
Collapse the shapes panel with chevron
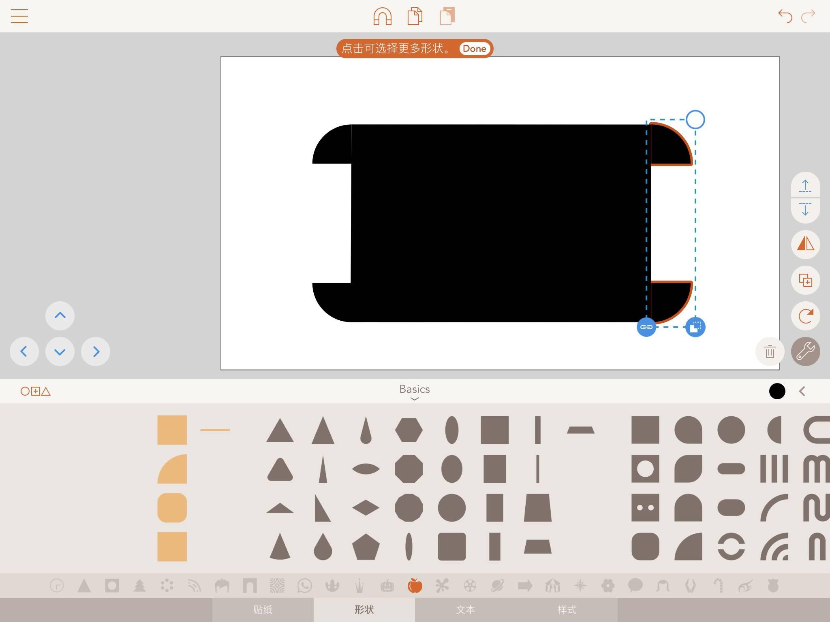click(802, 391)
